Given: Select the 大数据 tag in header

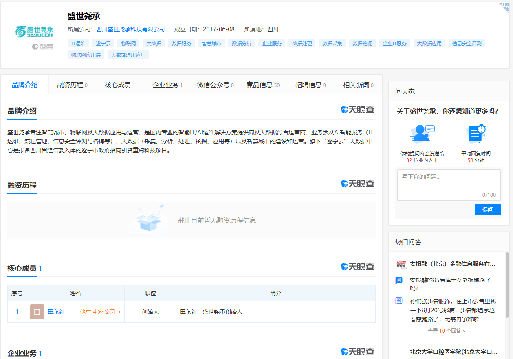Looking at the screenshot, I should (x=154, y=43).
